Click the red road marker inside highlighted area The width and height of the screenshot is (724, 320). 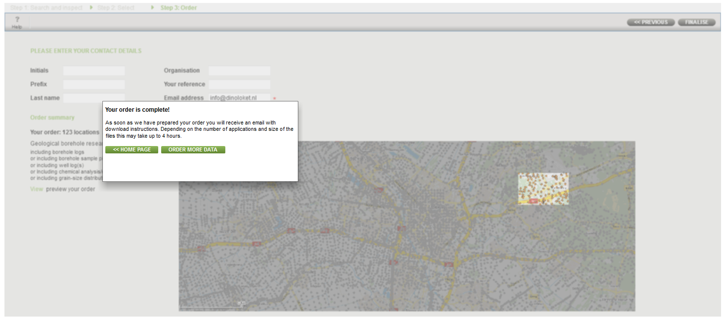tap(533, 201)
